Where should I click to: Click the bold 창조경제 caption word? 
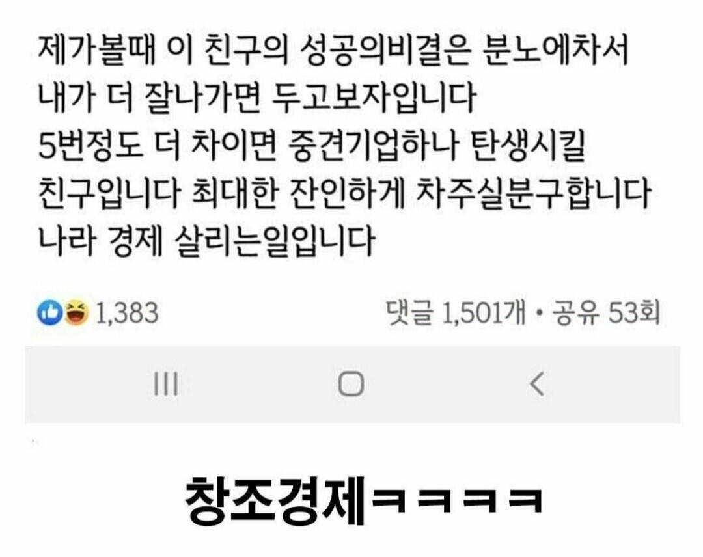point(275,501)
